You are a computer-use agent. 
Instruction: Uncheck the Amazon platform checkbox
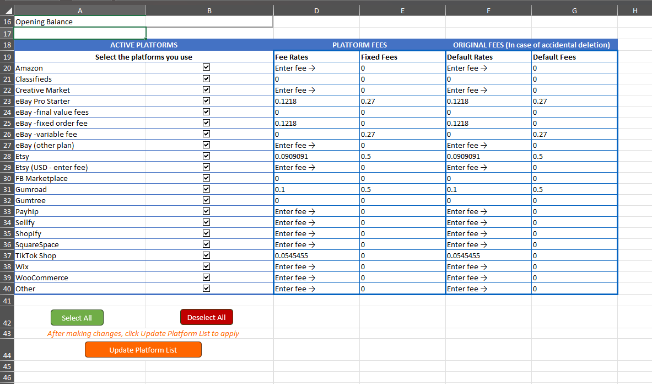(206, 67)
